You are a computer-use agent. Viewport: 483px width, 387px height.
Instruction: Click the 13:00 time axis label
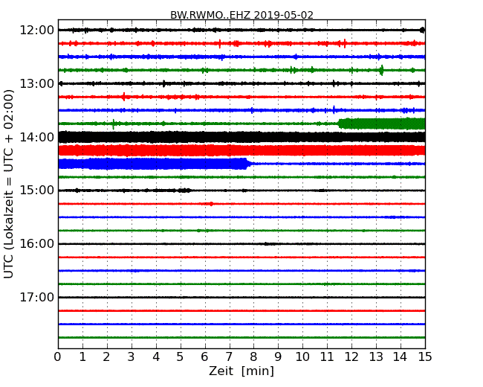click(36, 83)
